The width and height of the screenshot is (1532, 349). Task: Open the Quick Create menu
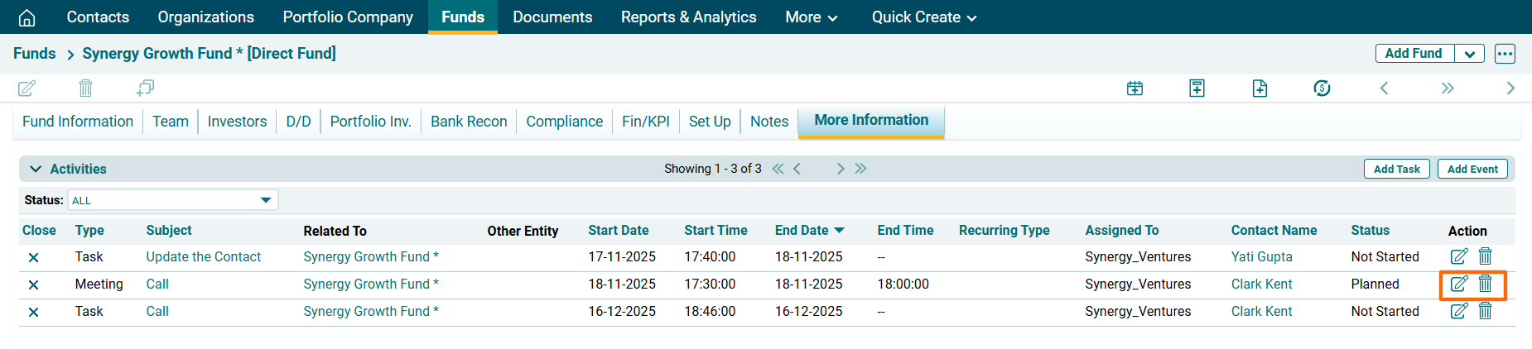[x=923, y=17]
